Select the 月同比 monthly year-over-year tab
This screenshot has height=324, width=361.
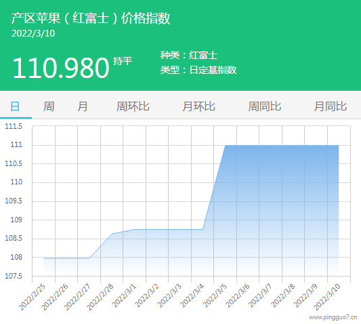331,106
